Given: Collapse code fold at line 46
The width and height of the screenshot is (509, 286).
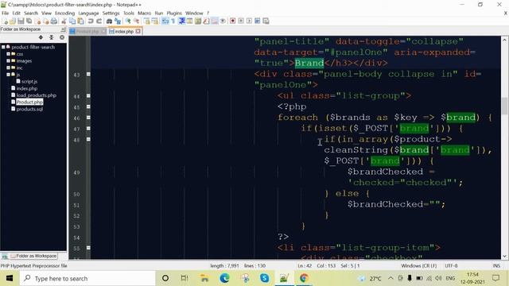Looking at the screenshot, I should click(88, 118).
